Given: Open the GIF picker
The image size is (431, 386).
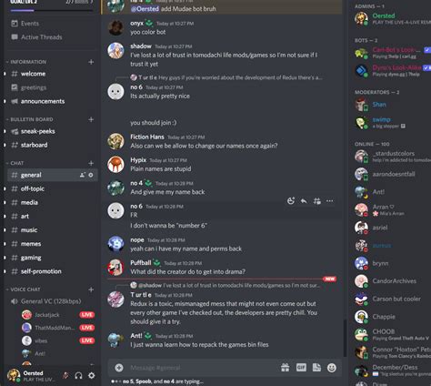Looking at the screenshot, I should (x=301, y=368).
